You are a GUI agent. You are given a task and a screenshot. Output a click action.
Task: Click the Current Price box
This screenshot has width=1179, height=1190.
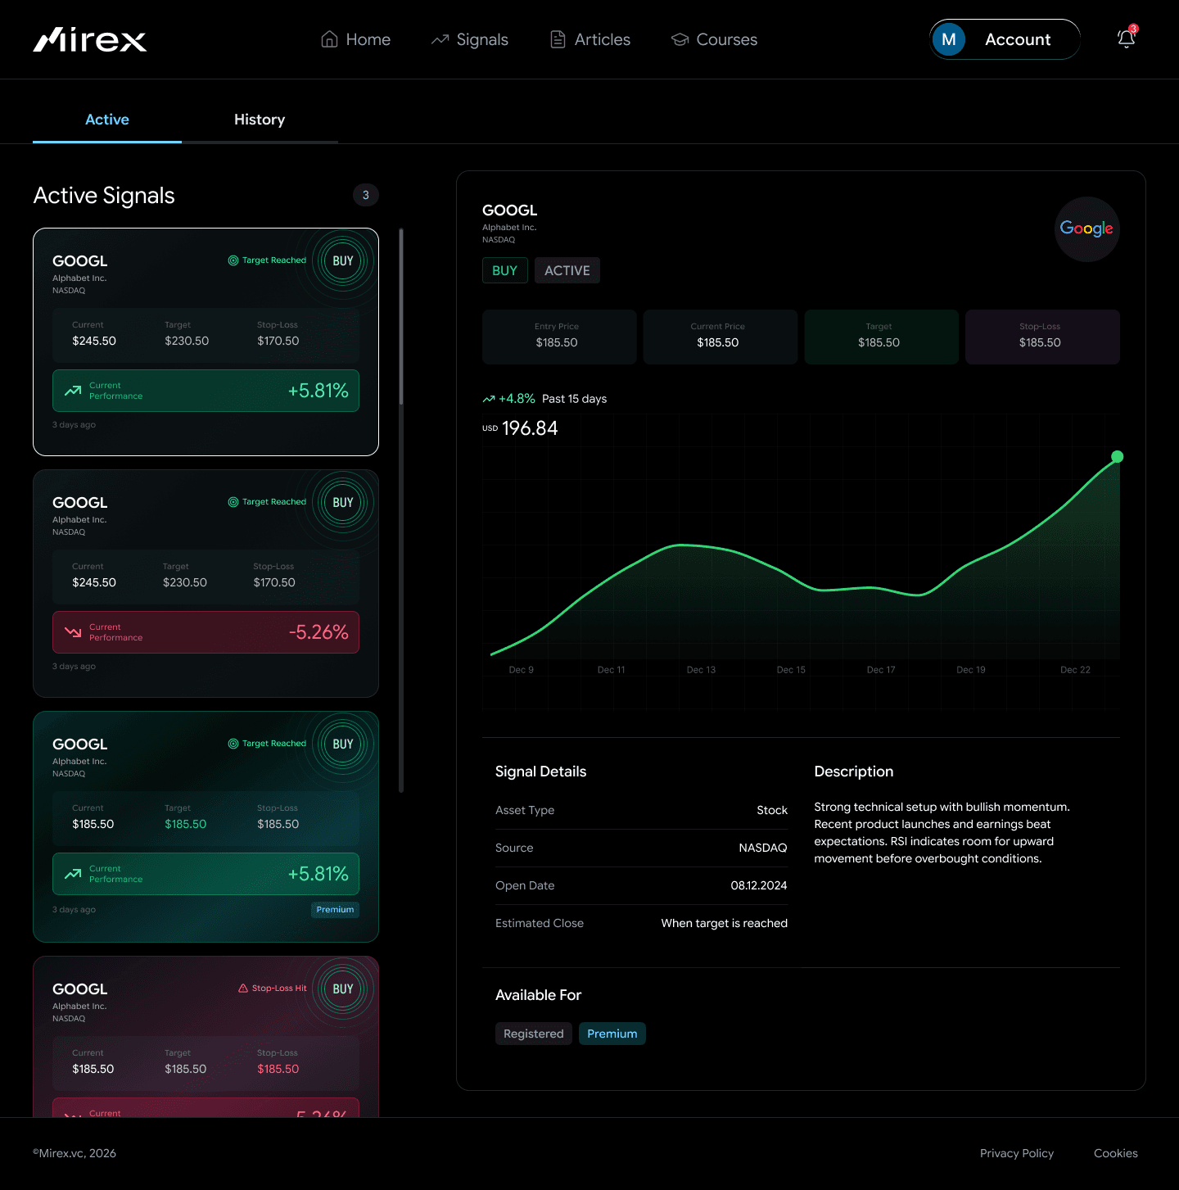[720, 337]
